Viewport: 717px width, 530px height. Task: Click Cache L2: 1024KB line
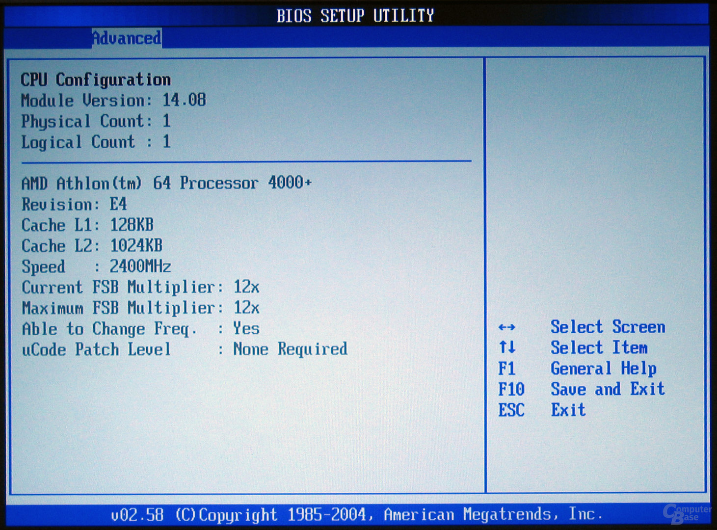(x=92, y=246)
